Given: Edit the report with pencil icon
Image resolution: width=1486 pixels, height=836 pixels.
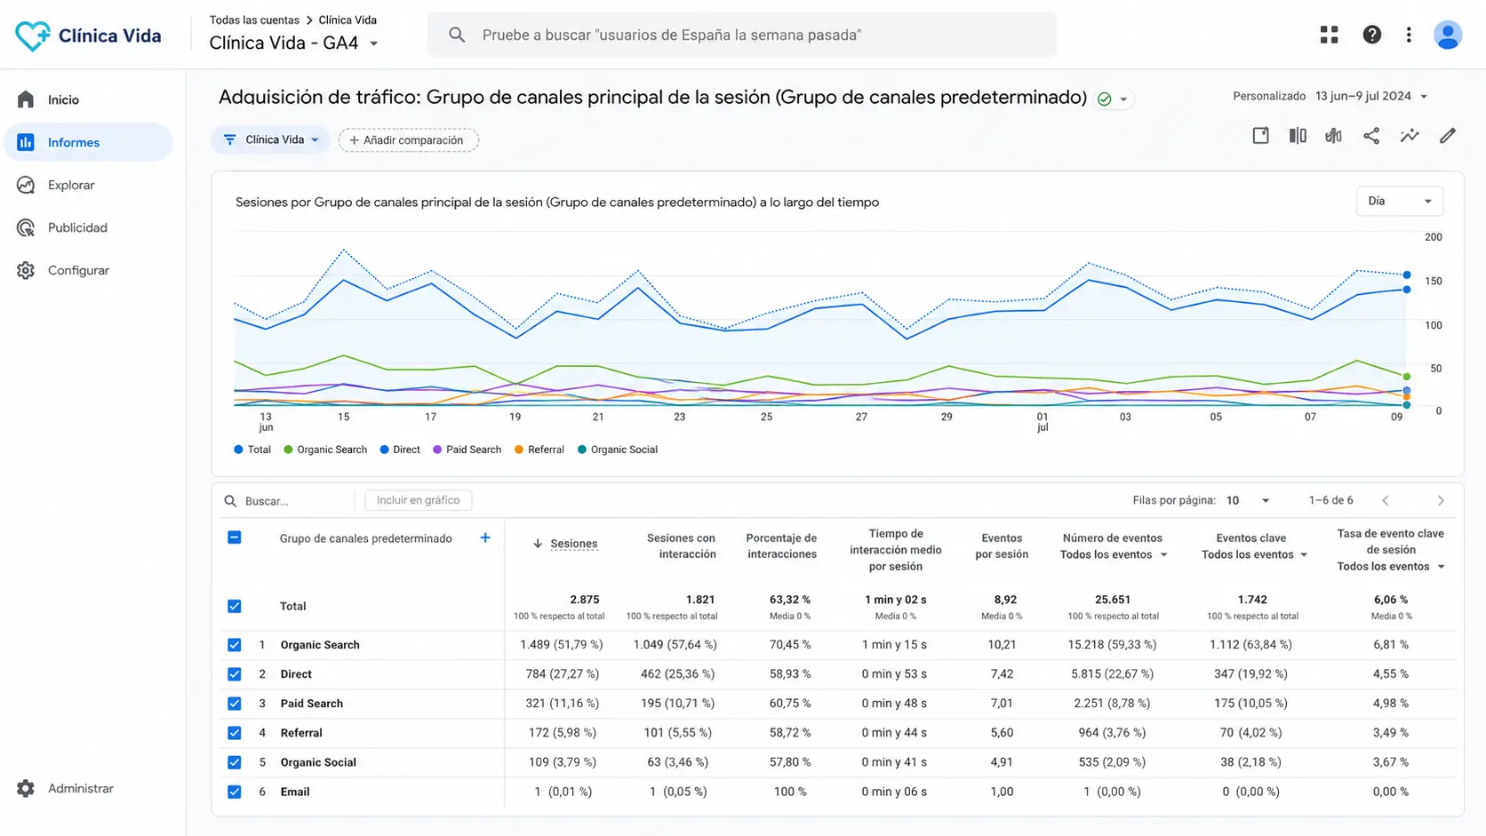Looking at the screenshot, I should tap(1448, 136).
